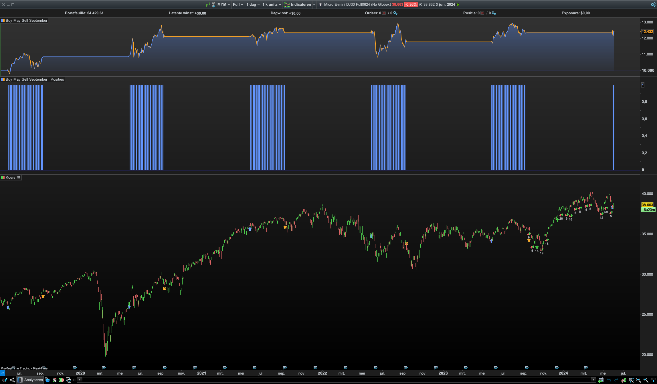
Task: Click the Buy May Sell September color swatch
Action: tap(3, 21)
